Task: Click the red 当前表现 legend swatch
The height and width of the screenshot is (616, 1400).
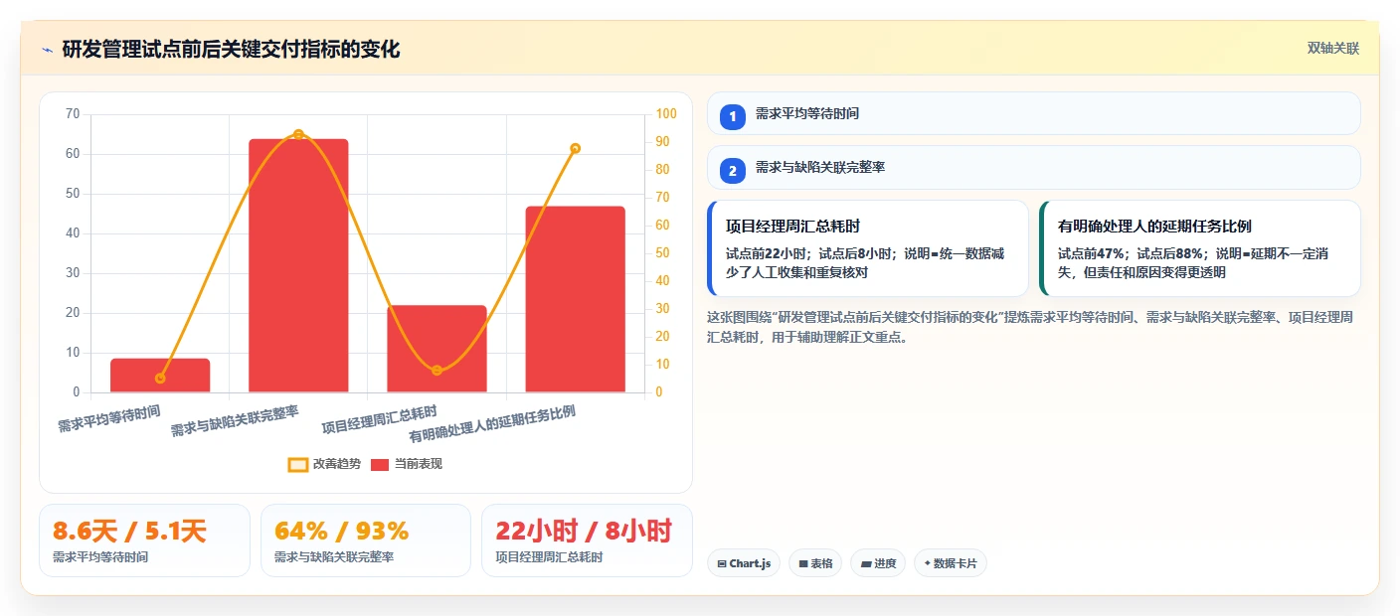Action: click(x=380, y=464)
